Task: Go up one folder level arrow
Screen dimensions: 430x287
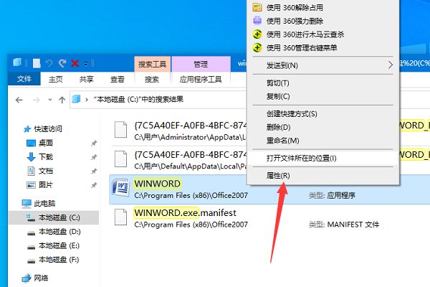Action: point(62,100)
